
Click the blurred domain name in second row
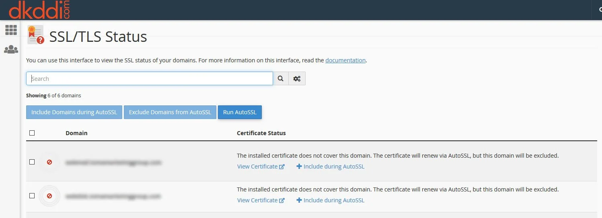point(113,196)
